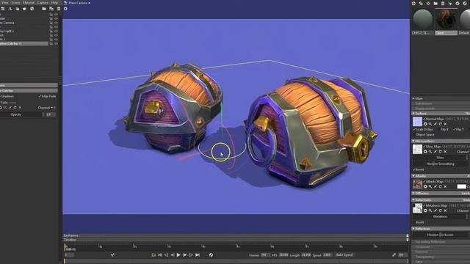470x264 pixels.
Task: Collapse the Diffusion section
Action: [413, 194]
